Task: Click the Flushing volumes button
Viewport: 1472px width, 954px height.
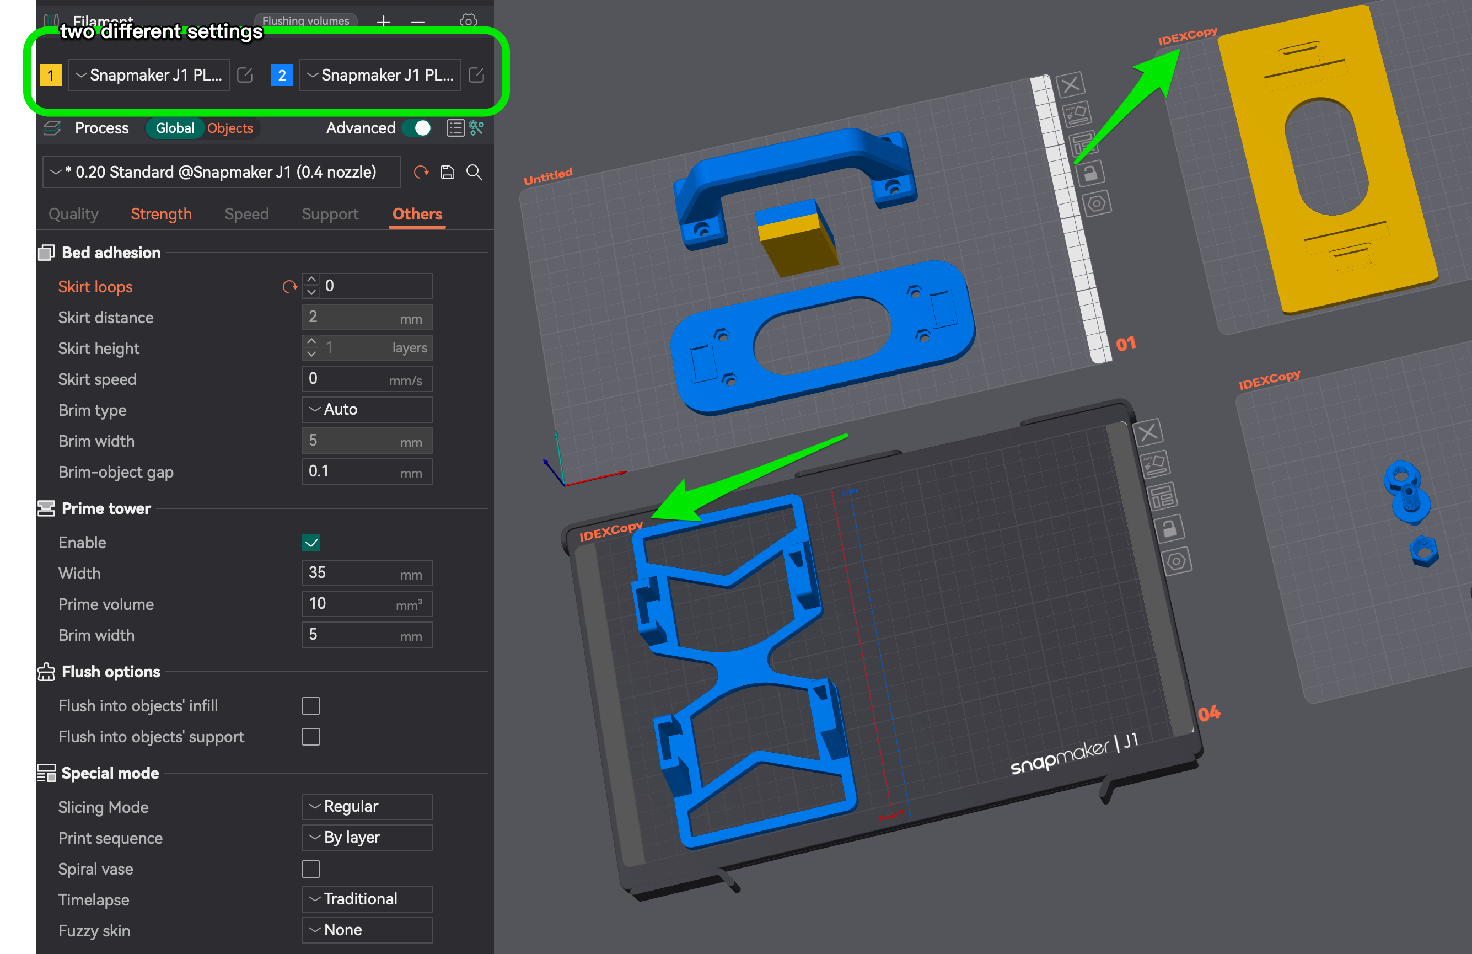Action: [x=305, y=20]
